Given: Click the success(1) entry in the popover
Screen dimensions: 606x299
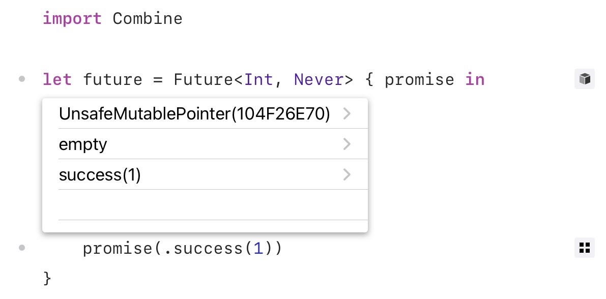Looking at the screenshot, I should (x=100, y=174).
